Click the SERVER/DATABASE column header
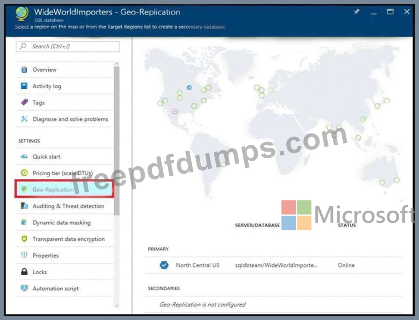Screen dimensions: 419x320 coord(257,225)
